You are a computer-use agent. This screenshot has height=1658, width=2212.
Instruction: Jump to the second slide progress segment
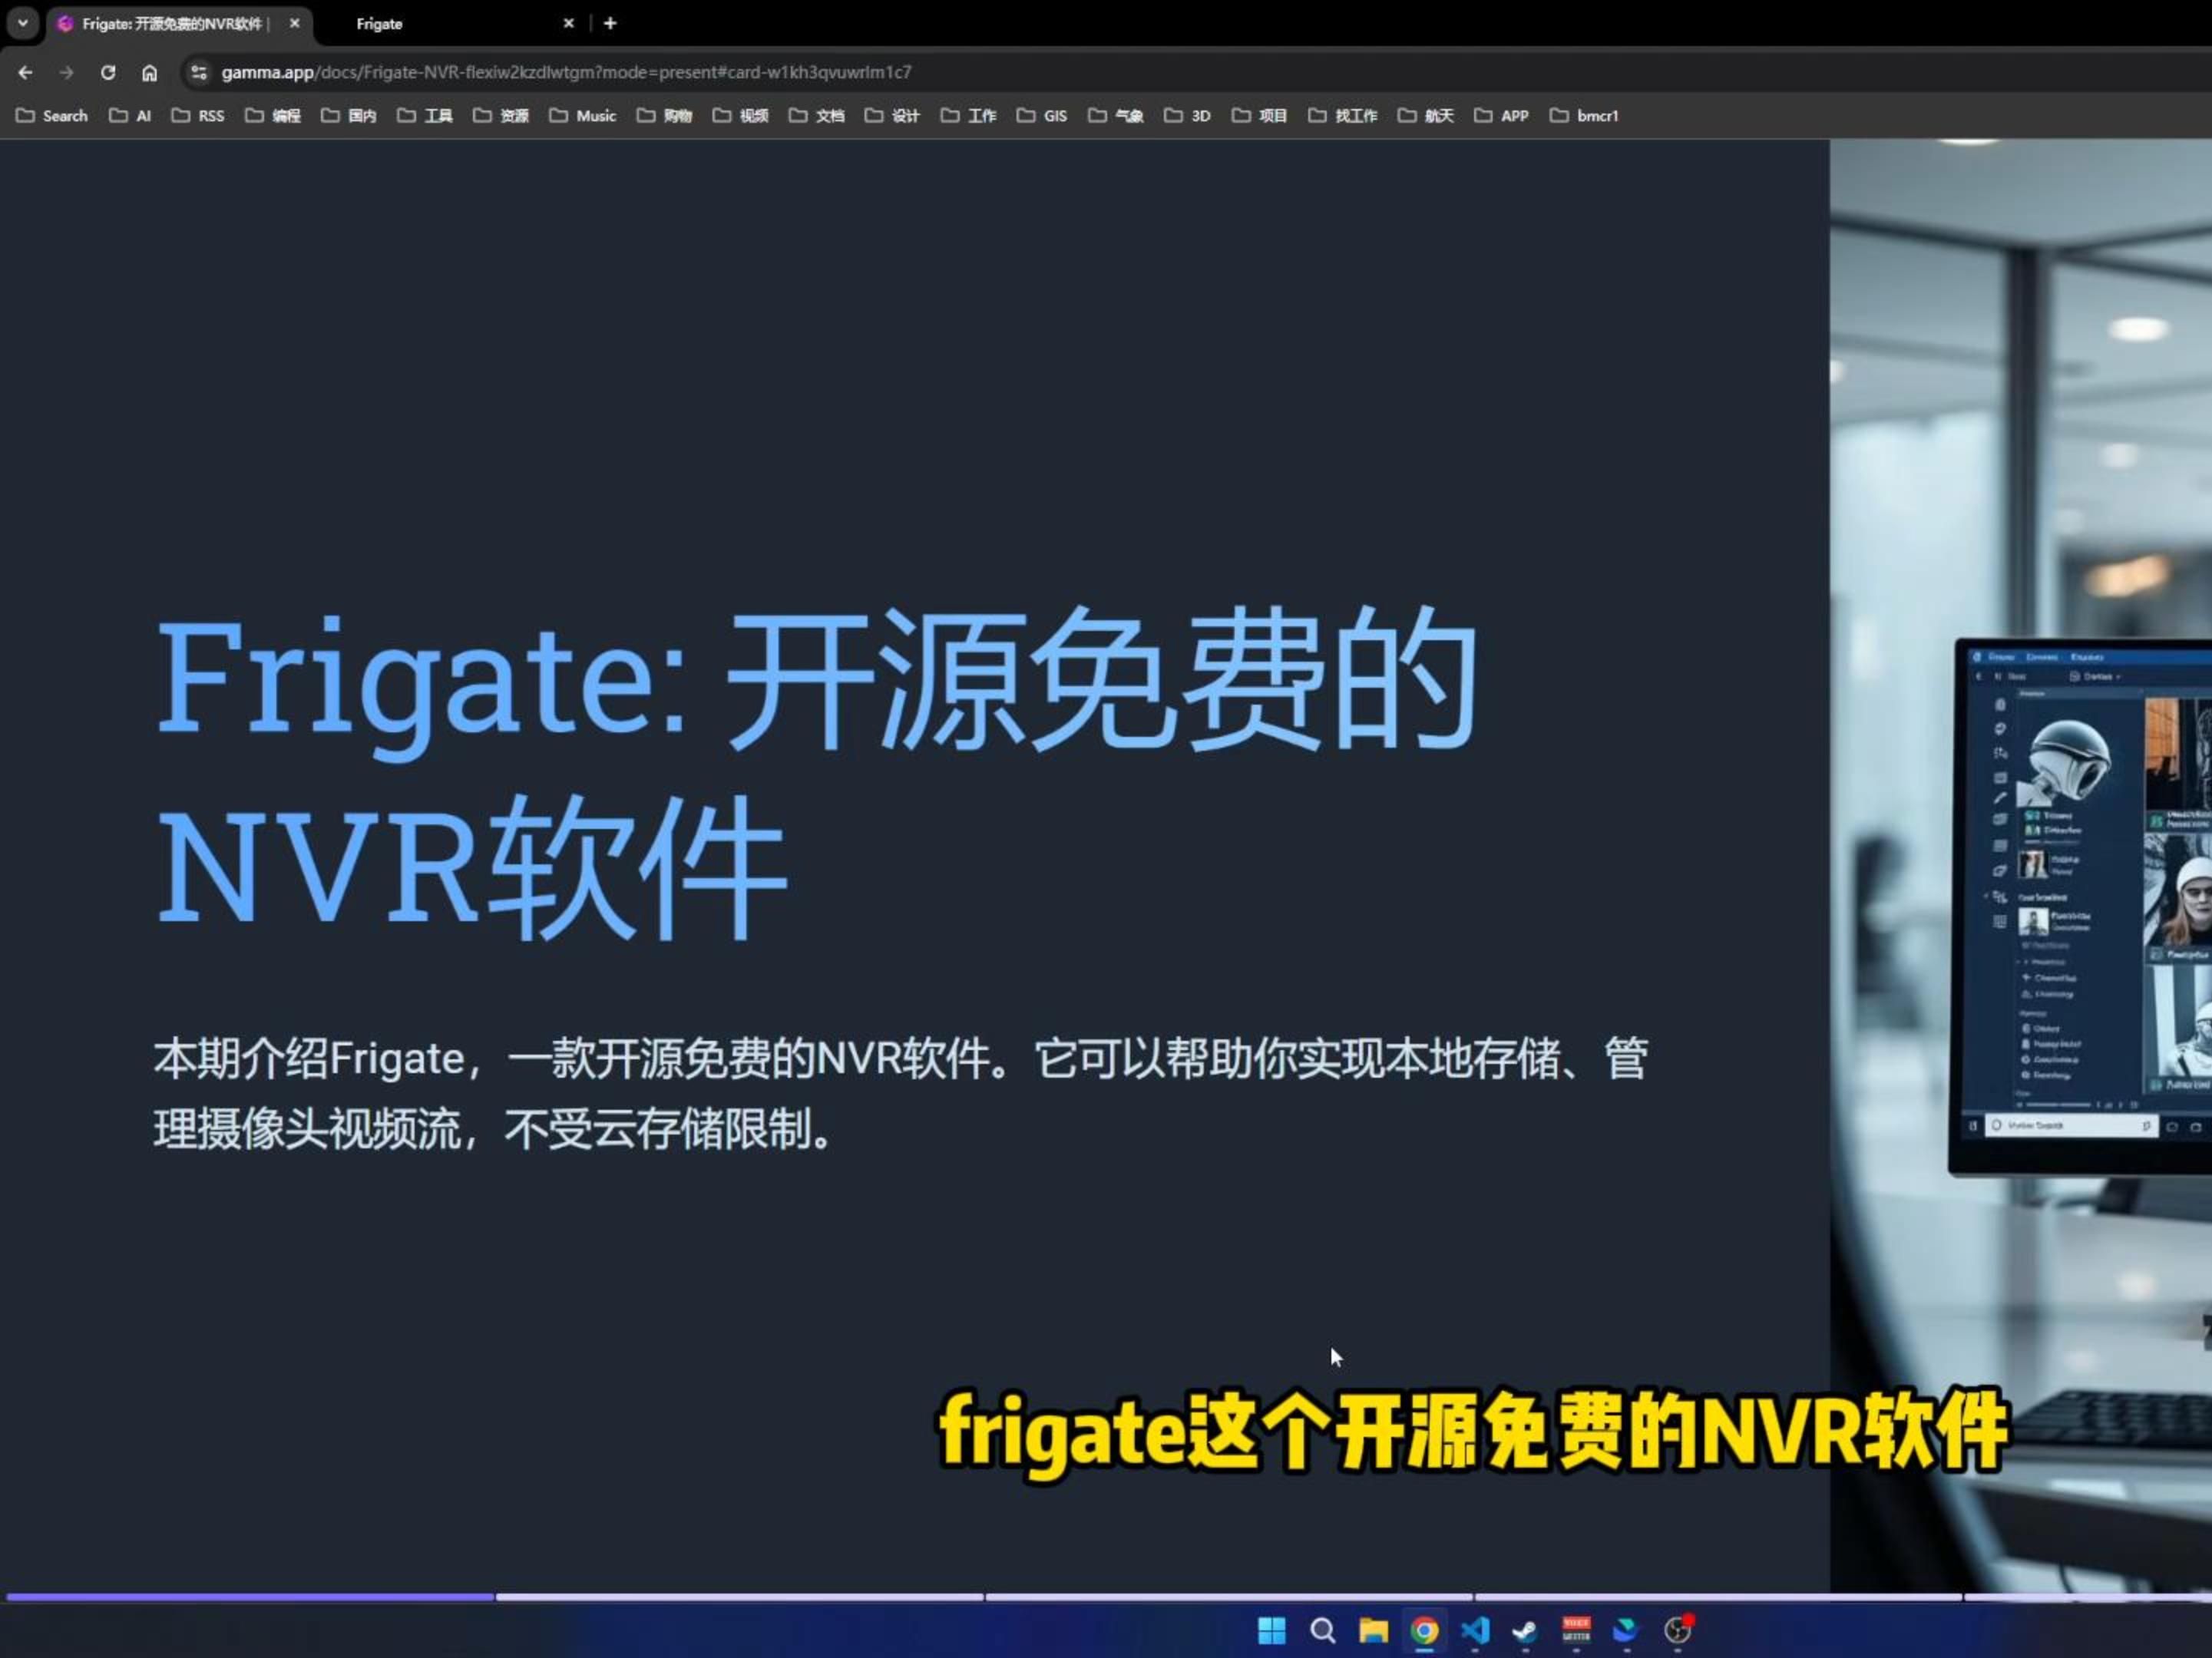point(740,1597)
